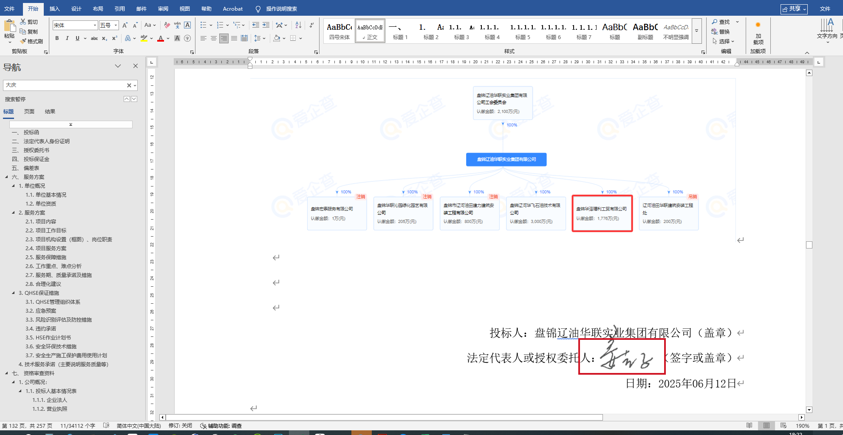This screenshot has height=435, width=843.
Task: Click the Copy (复制) button
Action: click(x=29, y=31)
